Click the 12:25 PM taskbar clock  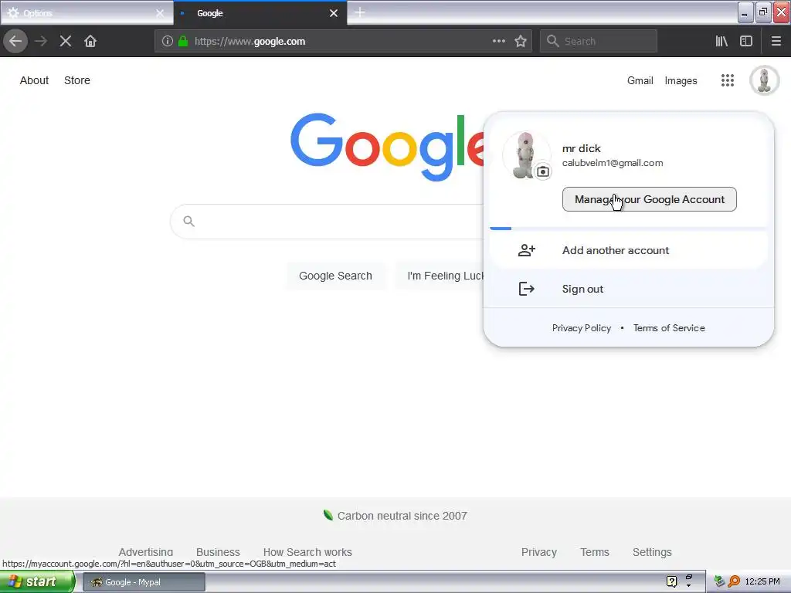point(762,581)
